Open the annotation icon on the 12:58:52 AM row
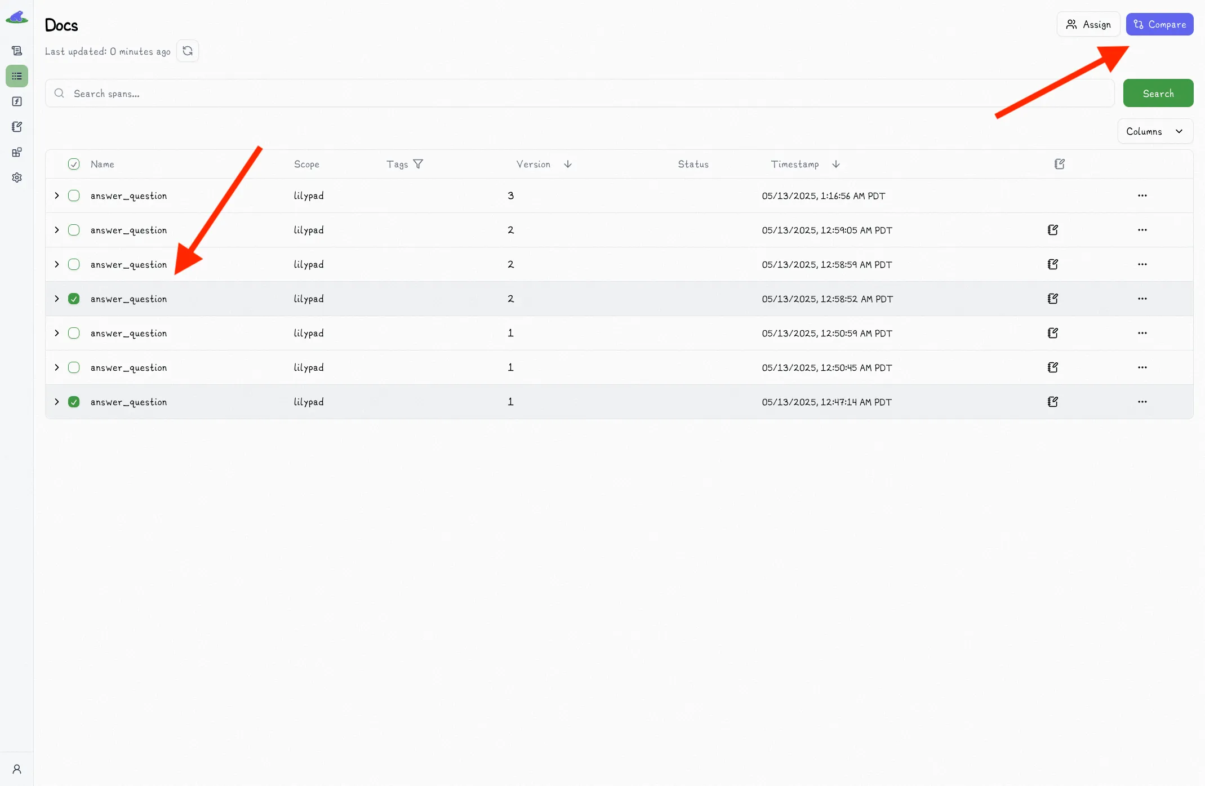Viewport: 1205px width, 786px height. coord(1053,299)
